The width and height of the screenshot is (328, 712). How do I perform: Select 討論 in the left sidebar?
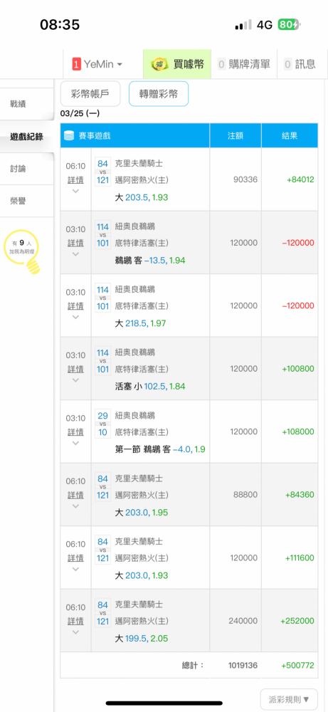tap(27, 169)
